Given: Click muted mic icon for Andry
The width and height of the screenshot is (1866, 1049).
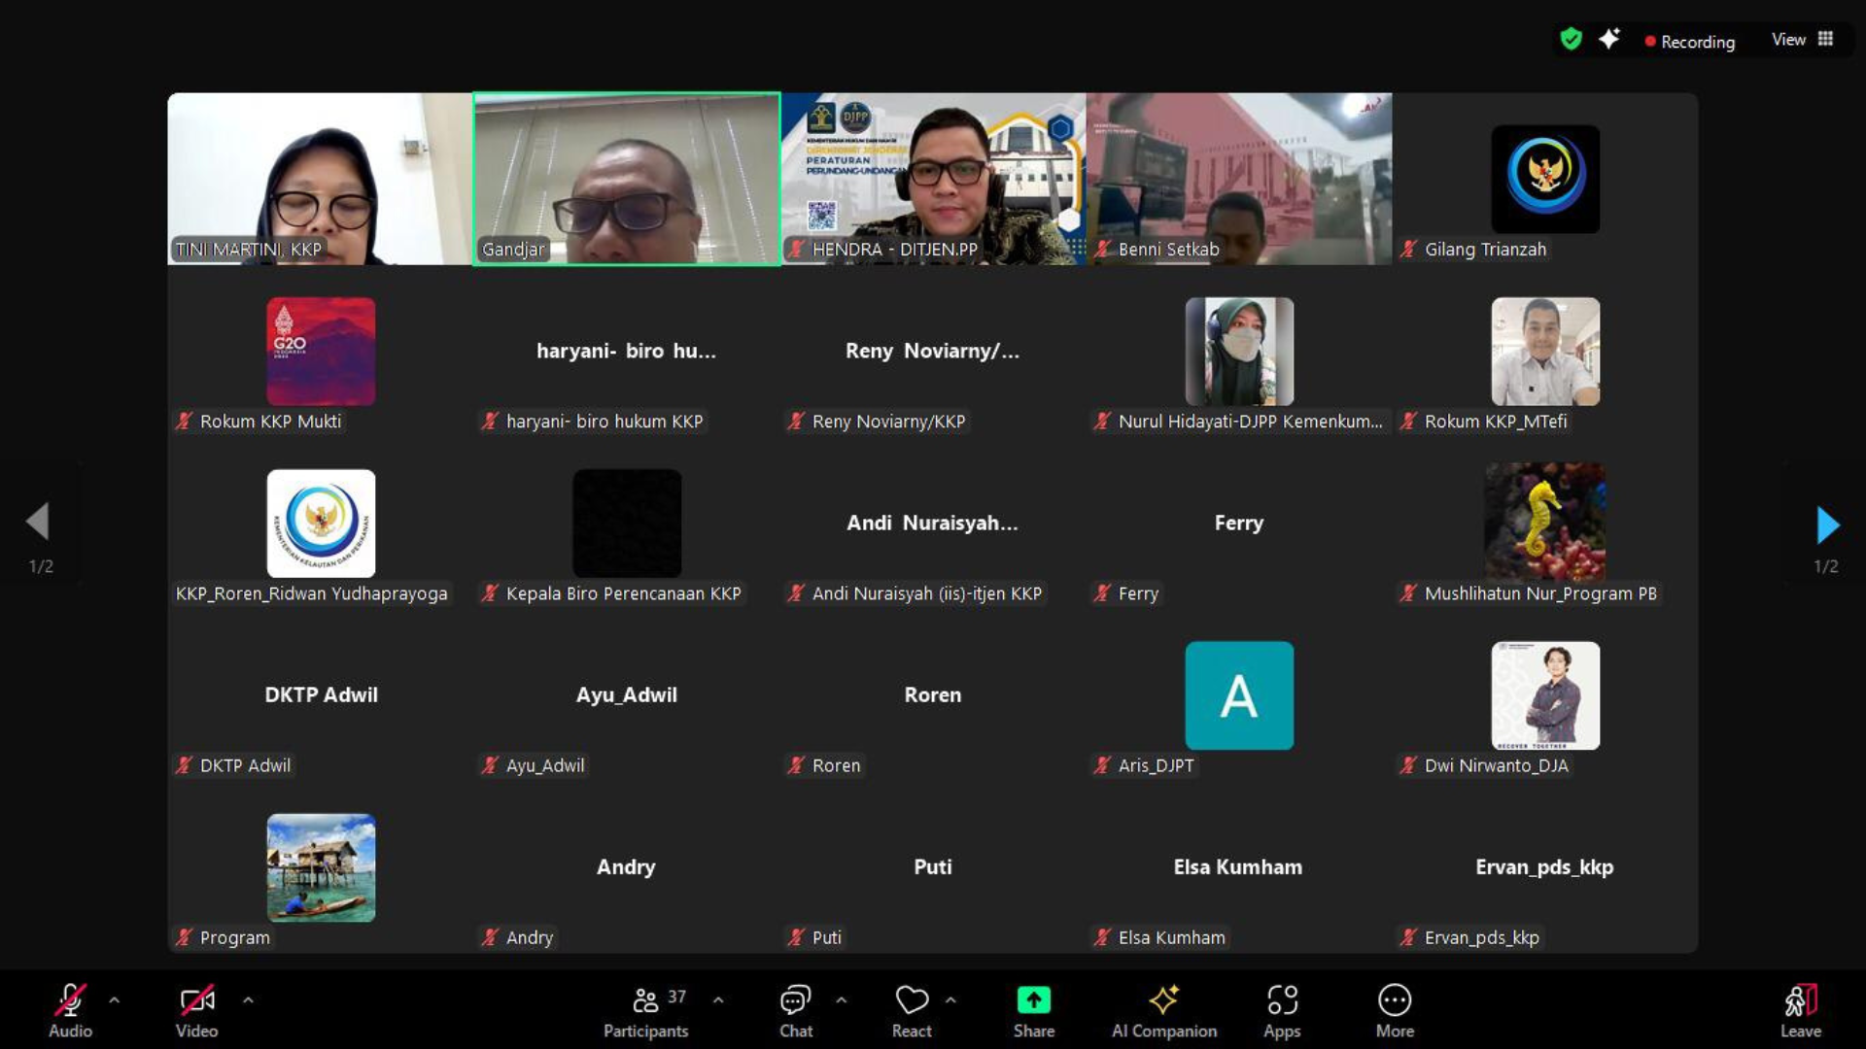Looking at the screenshot, I should pos(490,937).
